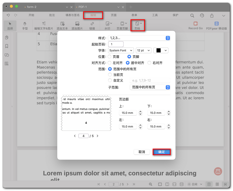Click the share export icon
This screenshot has height=191, width=233.
click(212, 15)
